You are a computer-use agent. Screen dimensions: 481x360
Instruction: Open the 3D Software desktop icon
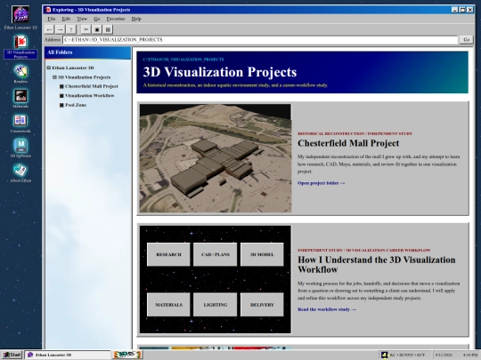tap(20, 148)
